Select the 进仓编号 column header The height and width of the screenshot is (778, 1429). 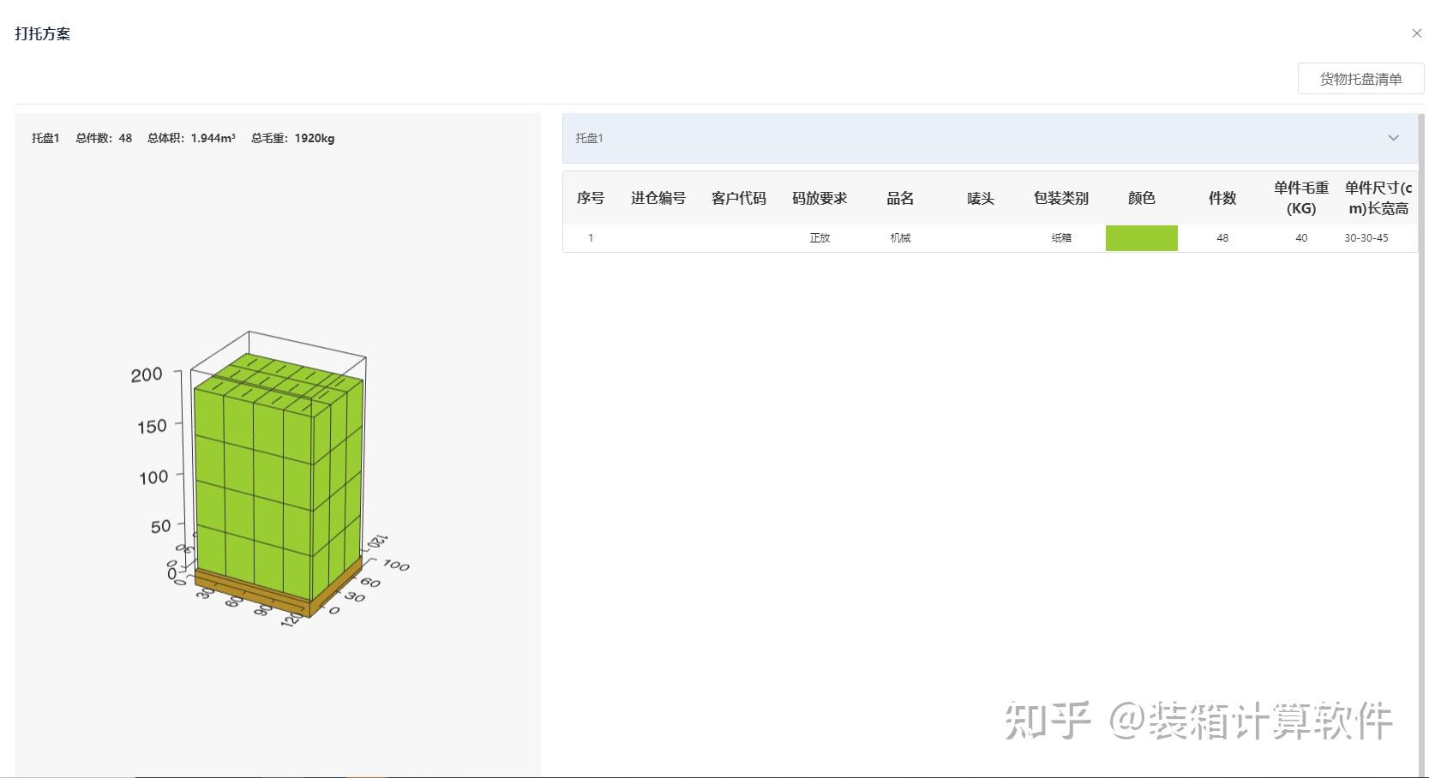coord(657,198)
